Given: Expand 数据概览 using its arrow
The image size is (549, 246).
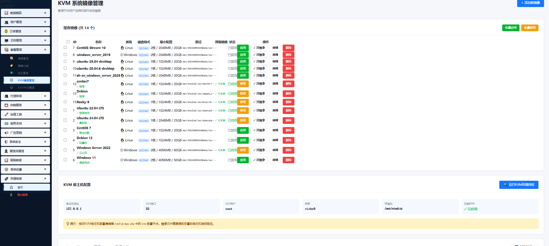Looking at the screenshot, I should (45, 13).
